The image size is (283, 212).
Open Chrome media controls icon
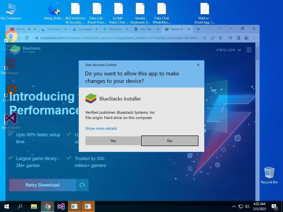click(x=230, y=38)
